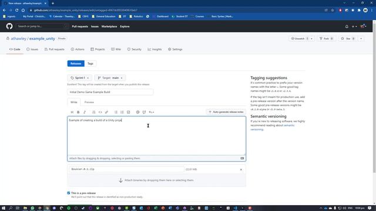The image size is (376, 211).
Task: Click the browser address bar URL
Action: click(x=86, y=11)
